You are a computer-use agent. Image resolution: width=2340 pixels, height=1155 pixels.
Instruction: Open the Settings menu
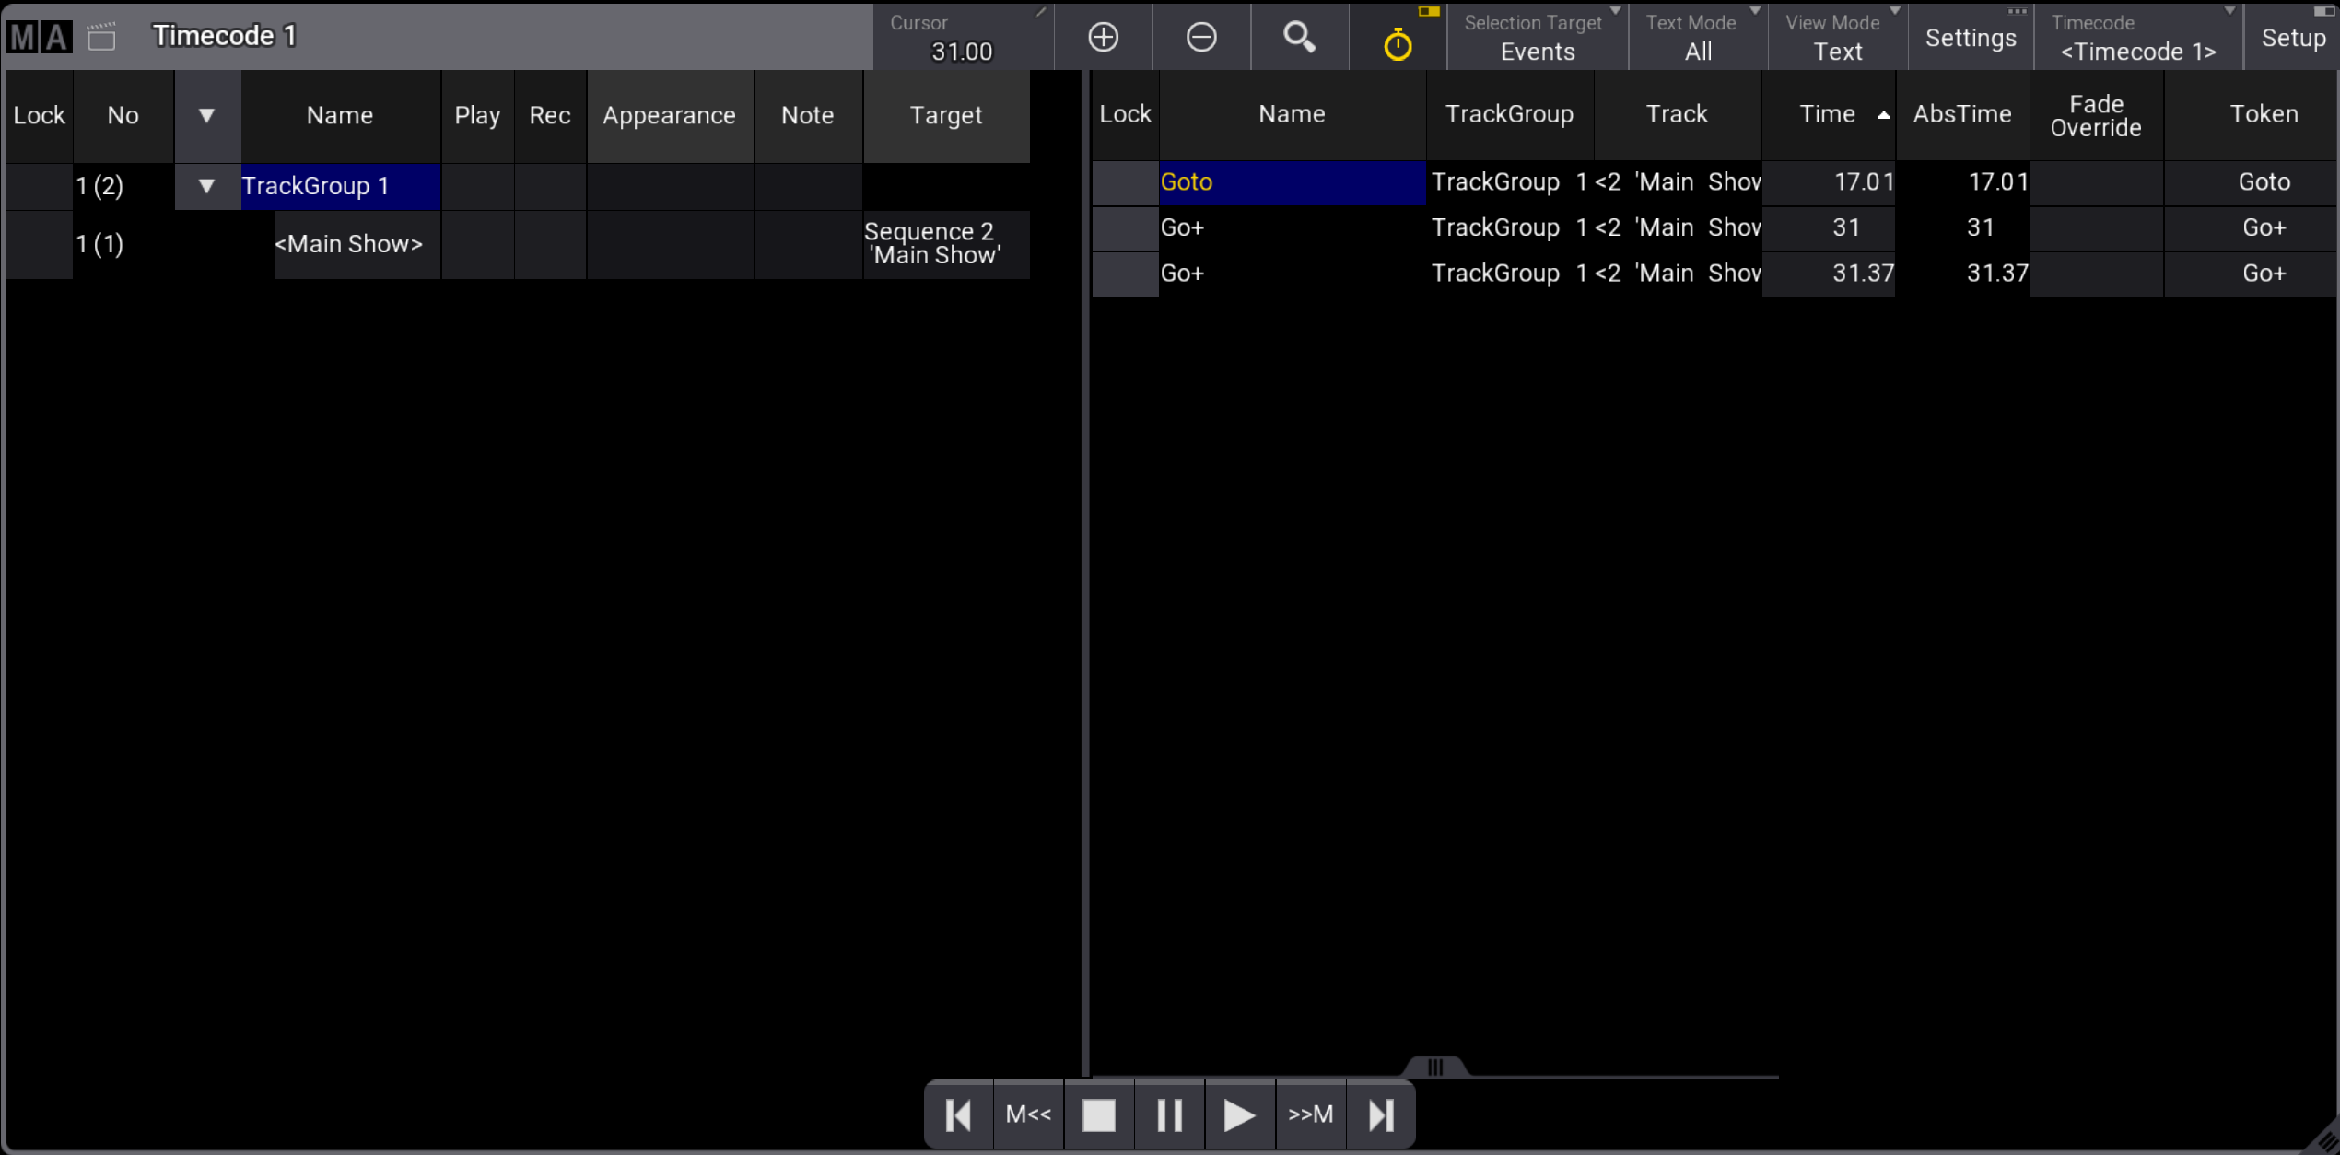(x=1970, y=37)
